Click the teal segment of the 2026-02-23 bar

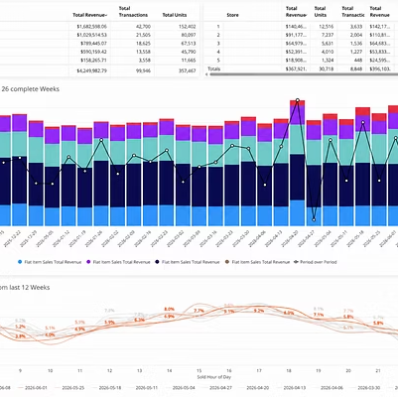click(x=167, y=148)
